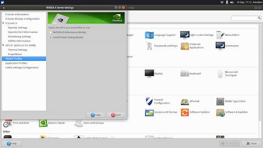Select PRIME Profiles in sidebar
The image size is (263, 148).
[x=24, y=58]
